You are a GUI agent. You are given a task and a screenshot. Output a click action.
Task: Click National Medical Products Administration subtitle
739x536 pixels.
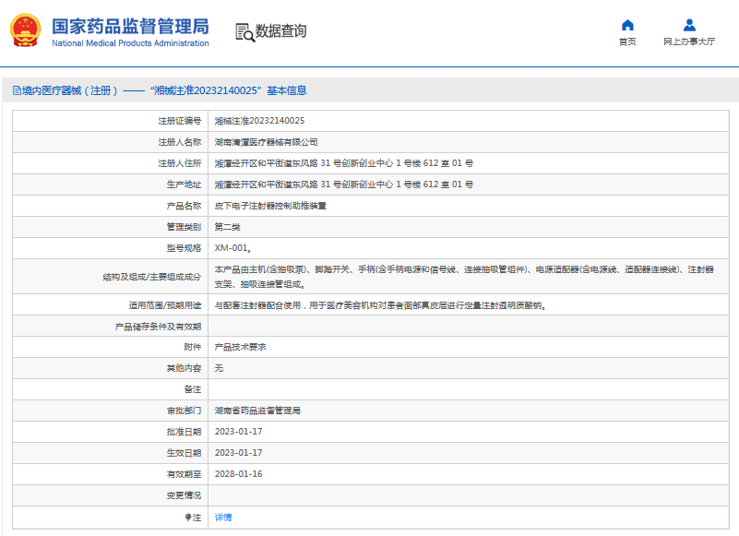130,43
